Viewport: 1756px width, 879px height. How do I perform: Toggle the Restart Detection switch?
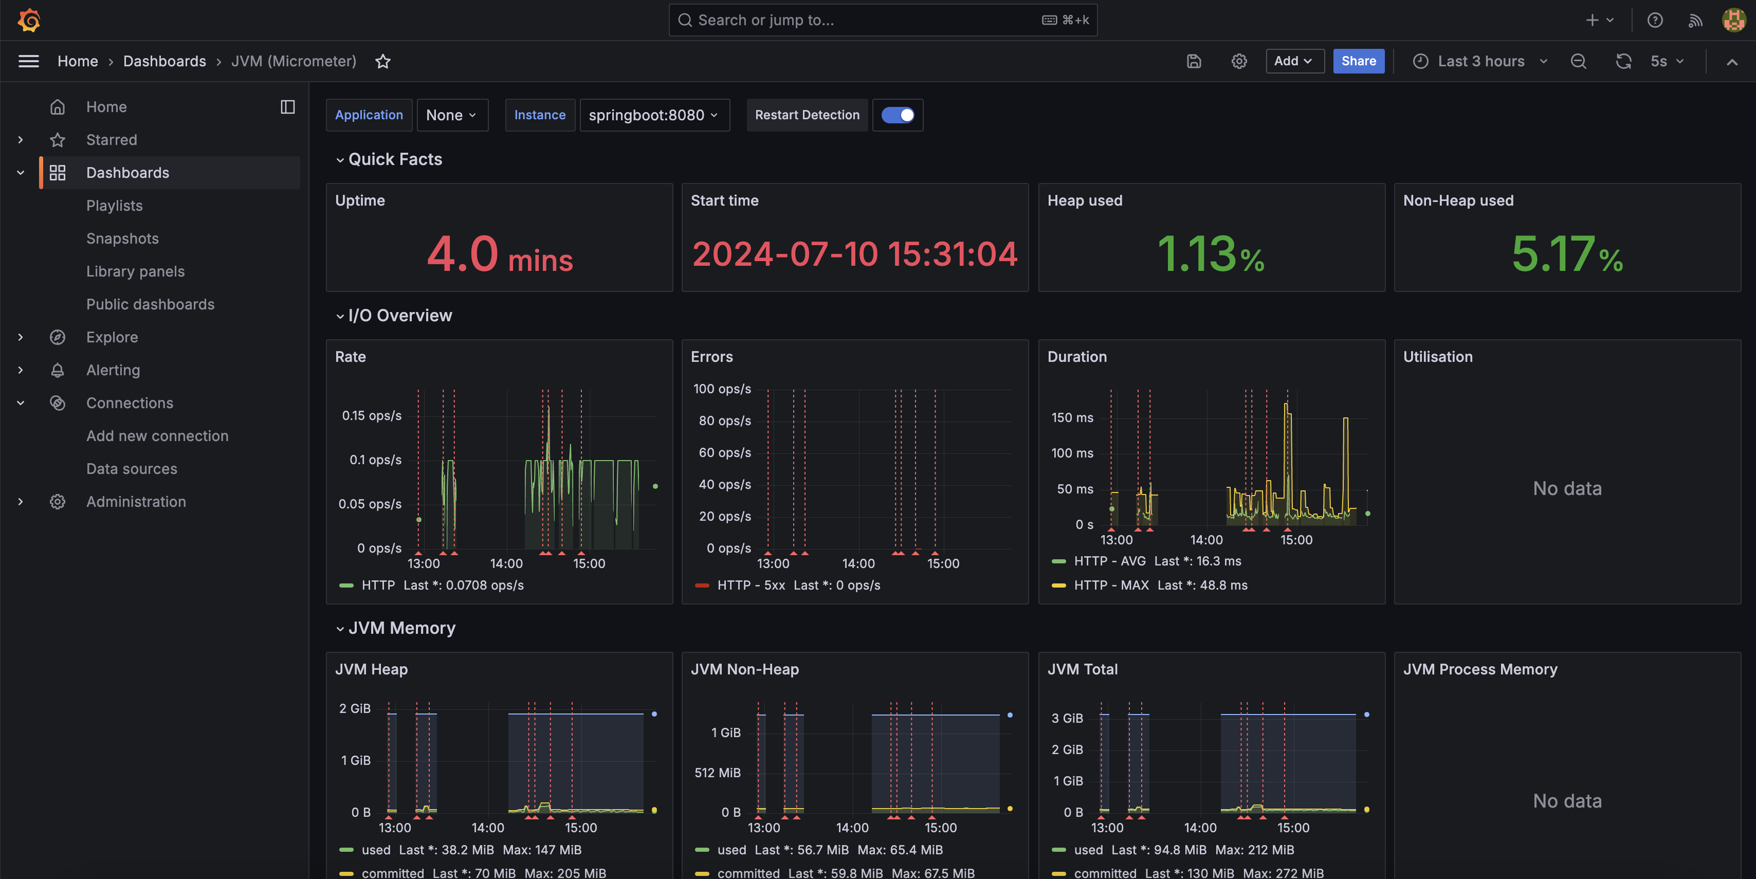click(x=897, y=115)
